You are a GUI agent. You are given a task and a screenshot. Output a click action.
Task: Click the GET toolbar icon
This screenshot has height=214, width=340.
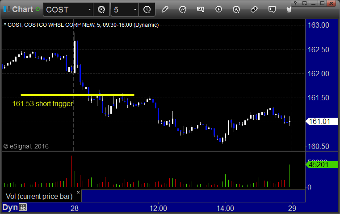pos(201,9)
